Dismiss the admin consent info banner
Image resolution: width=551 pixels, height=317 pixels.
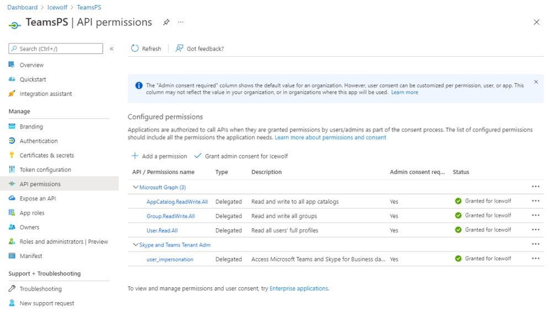536,82
